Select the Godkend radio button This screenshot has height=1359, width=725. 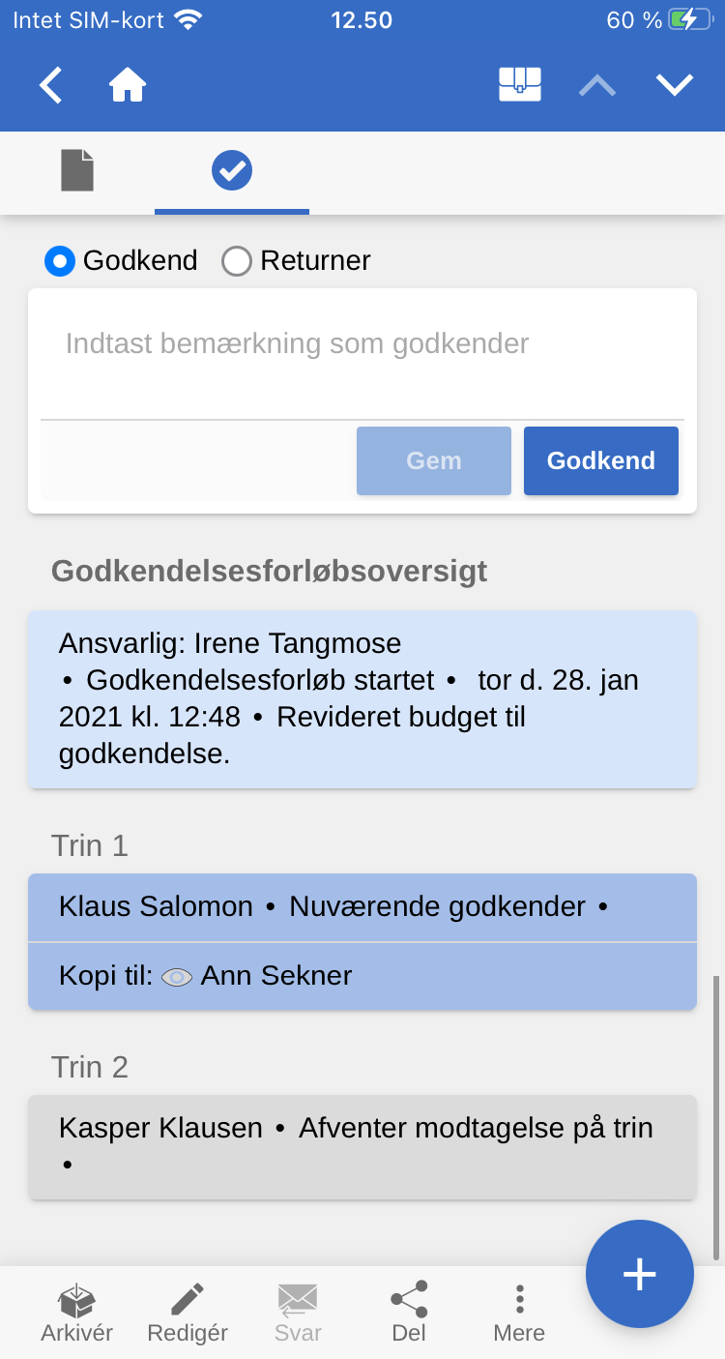point(60,261)
